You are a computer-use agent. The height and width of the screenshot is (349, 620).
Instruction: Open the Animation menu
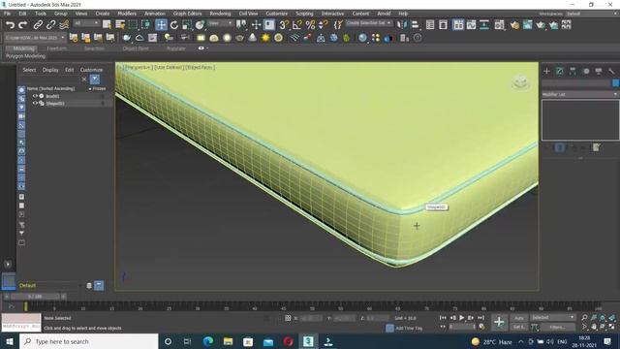pyautogui.click(x=155, y=14)
